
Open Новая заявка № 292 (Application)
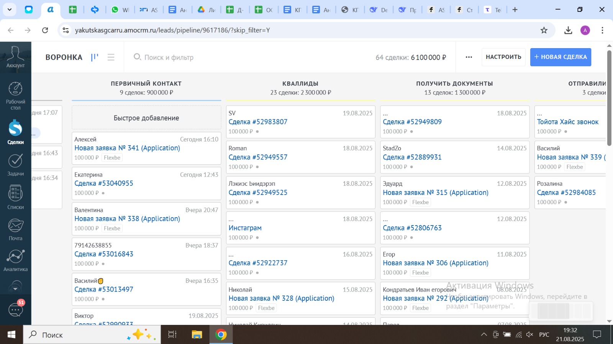(436, 298)
